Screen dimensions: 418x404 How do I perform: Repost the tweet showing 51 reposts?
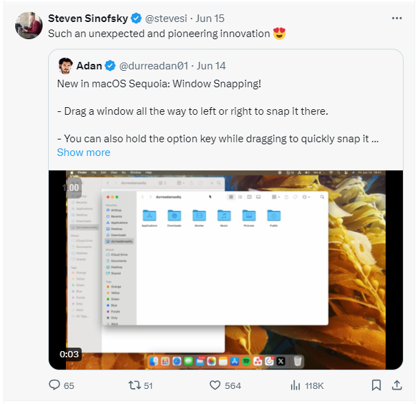pos(141,385)
